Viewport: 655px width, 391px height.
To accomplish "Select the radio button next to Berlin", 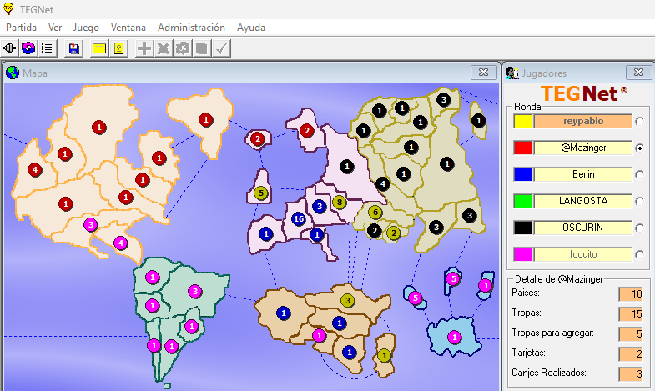I will [x=640, y=175].
